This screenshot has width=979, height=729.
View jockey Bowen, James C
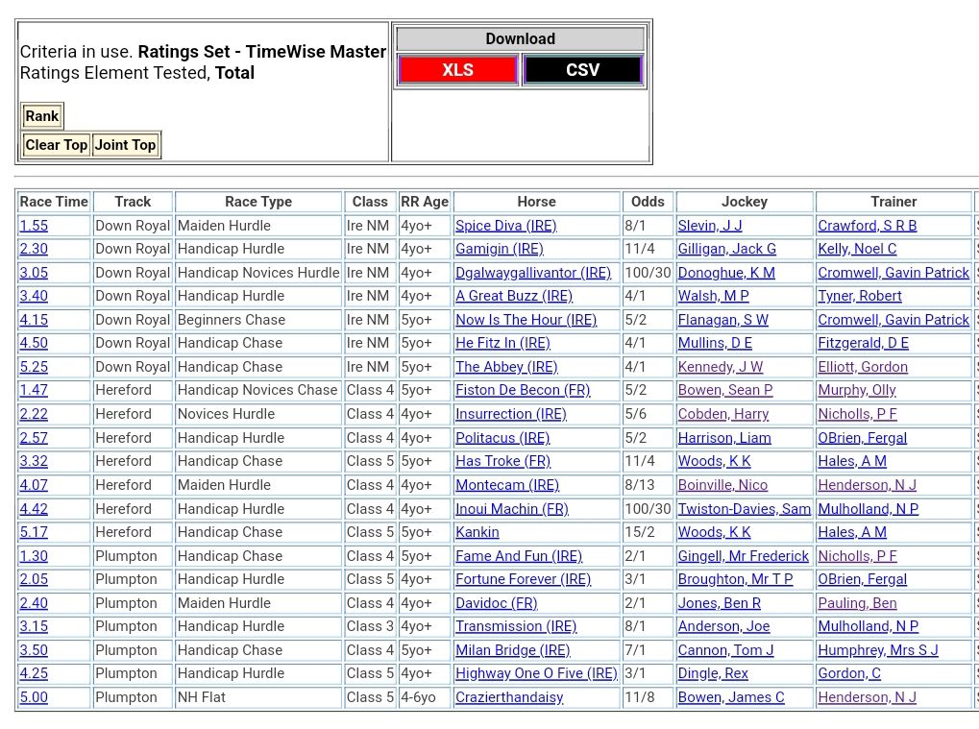(x=730, y=697)
